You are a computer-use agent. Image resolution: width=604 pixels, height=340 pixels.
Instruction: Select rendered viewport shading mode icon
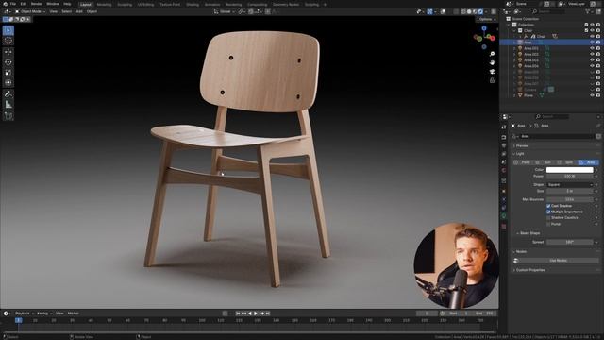[x=480, y=11]
